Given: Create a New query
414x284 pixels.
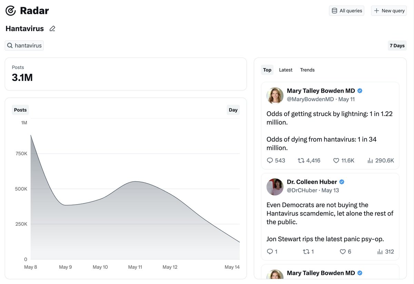Looking at the screenshot, I should pyautogui.click(x=389, y=11).
